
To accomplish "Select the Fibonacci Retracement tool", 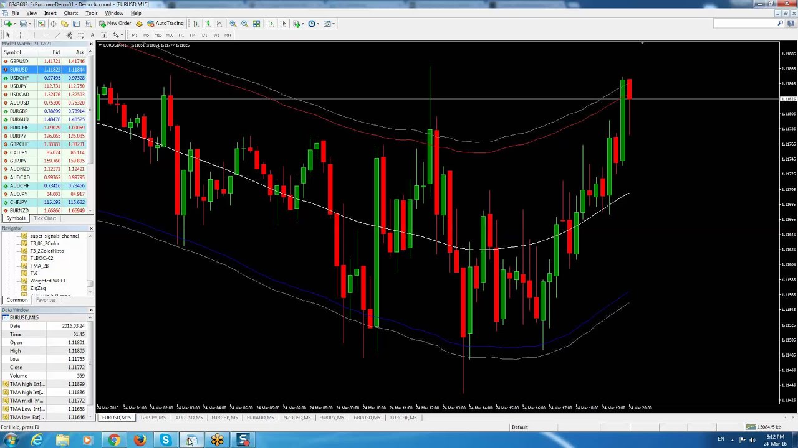I will click(x=81, y=35).
